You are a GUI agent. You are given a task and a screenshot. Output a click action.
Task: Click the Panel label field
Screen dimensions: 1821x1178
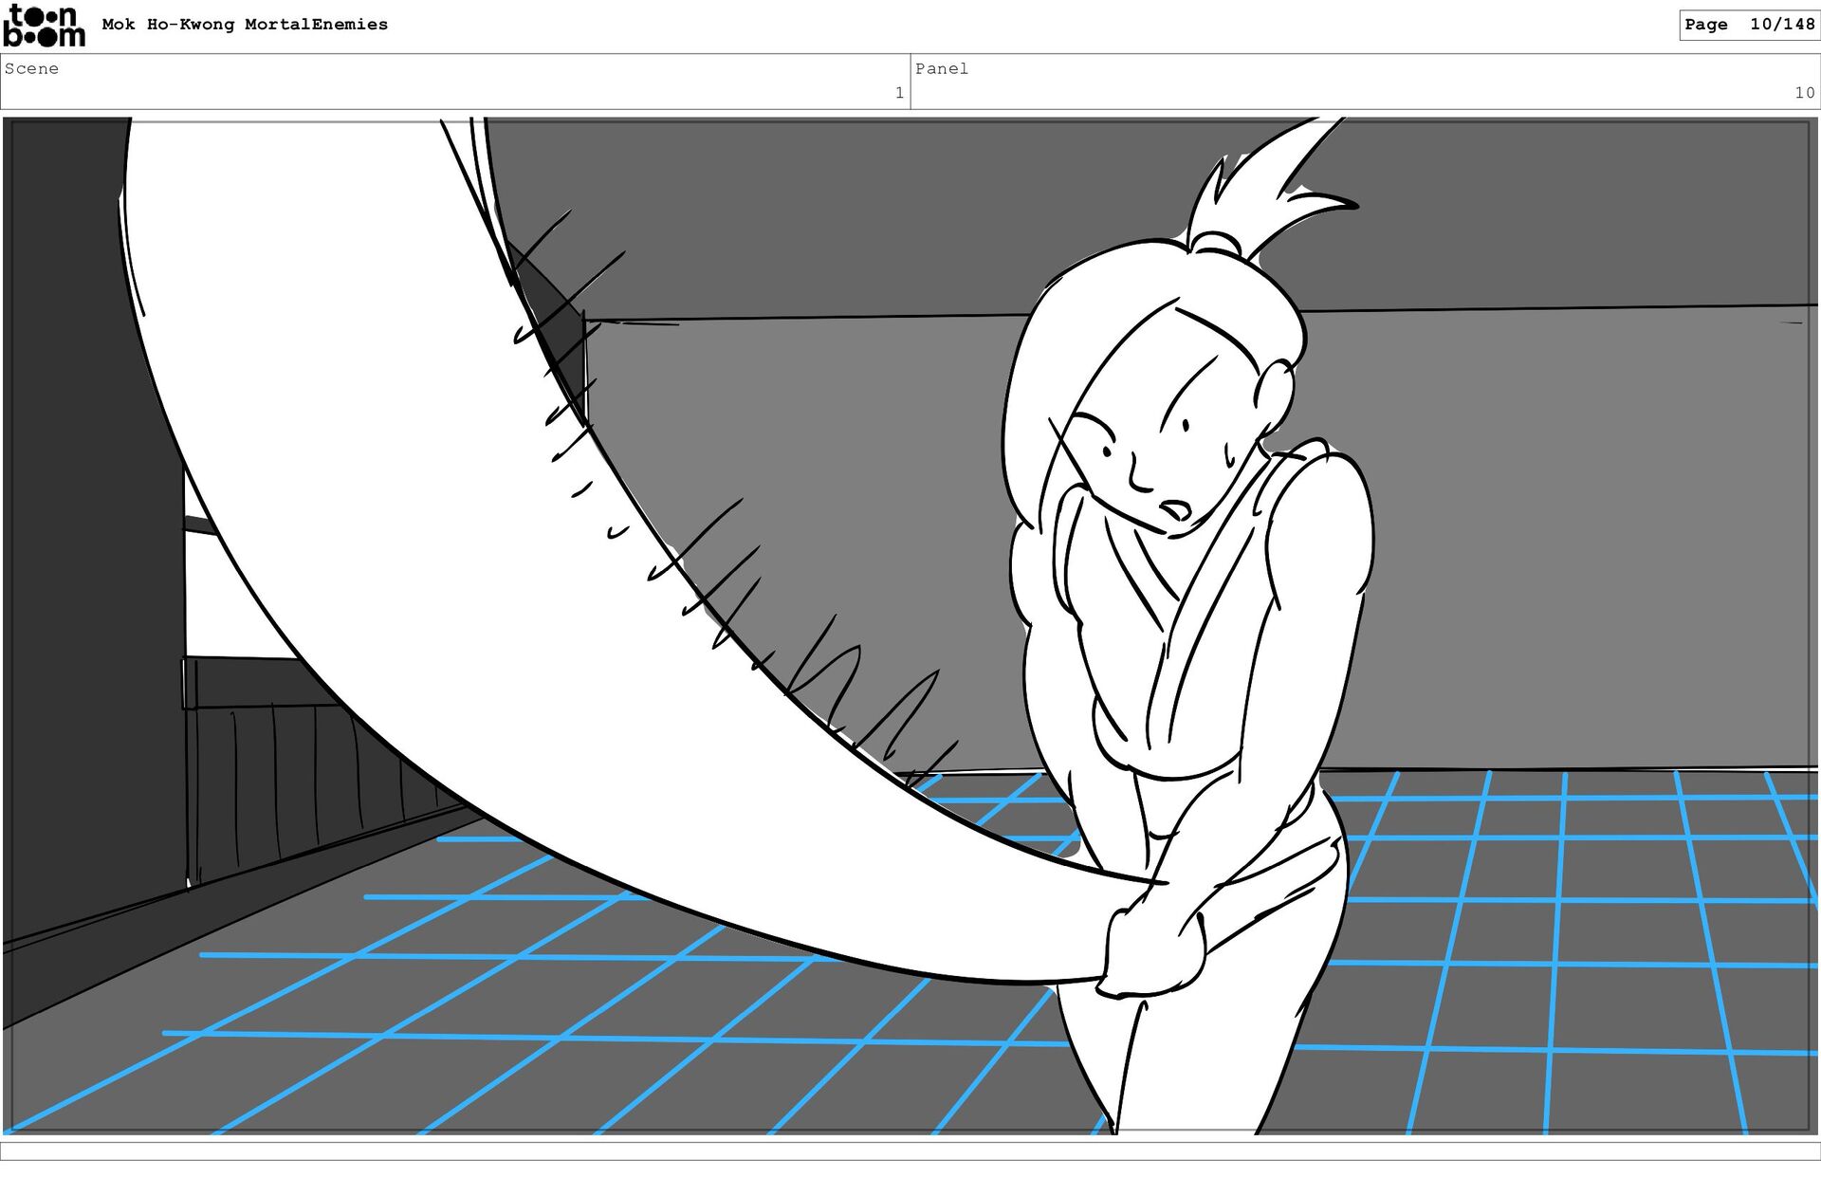pyautogui.click(x=941, y=68)
